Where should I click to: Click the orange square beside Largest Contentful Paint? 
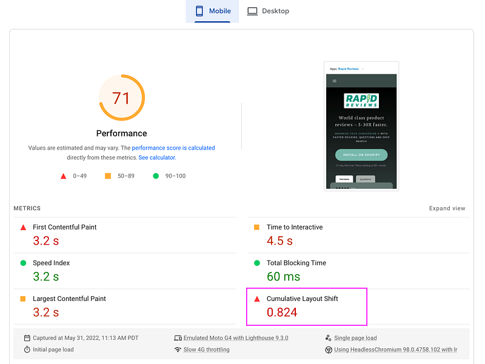(x=22, y=299)
